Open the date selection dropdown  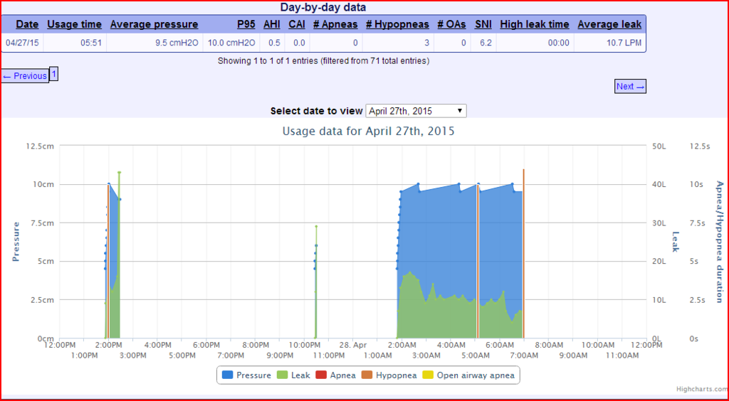[416, 111]
